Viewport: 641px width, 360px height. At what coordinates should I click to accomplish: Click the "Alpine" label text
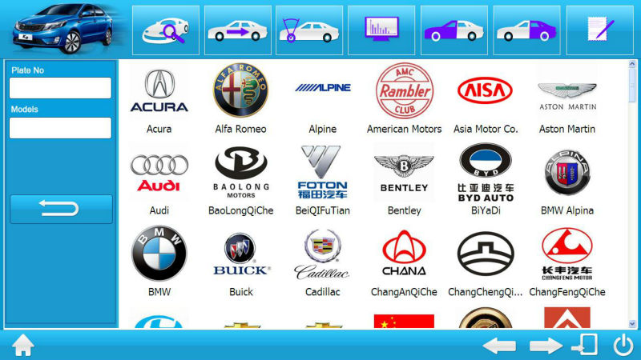tap(323, 129)
